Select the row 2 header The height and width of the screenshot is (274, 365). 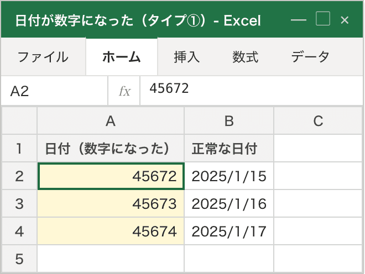point(19,176)
